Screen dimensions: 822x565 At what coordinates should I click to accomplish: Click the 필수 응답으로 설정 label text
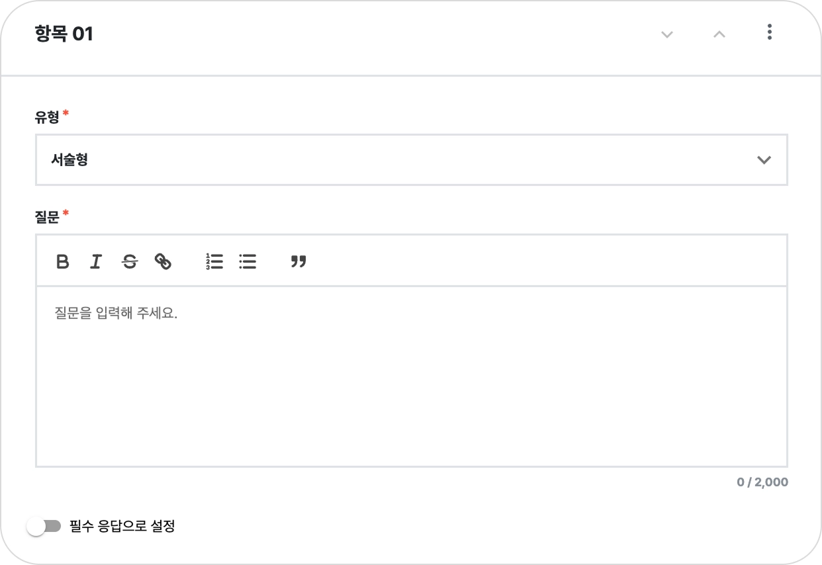122,527
